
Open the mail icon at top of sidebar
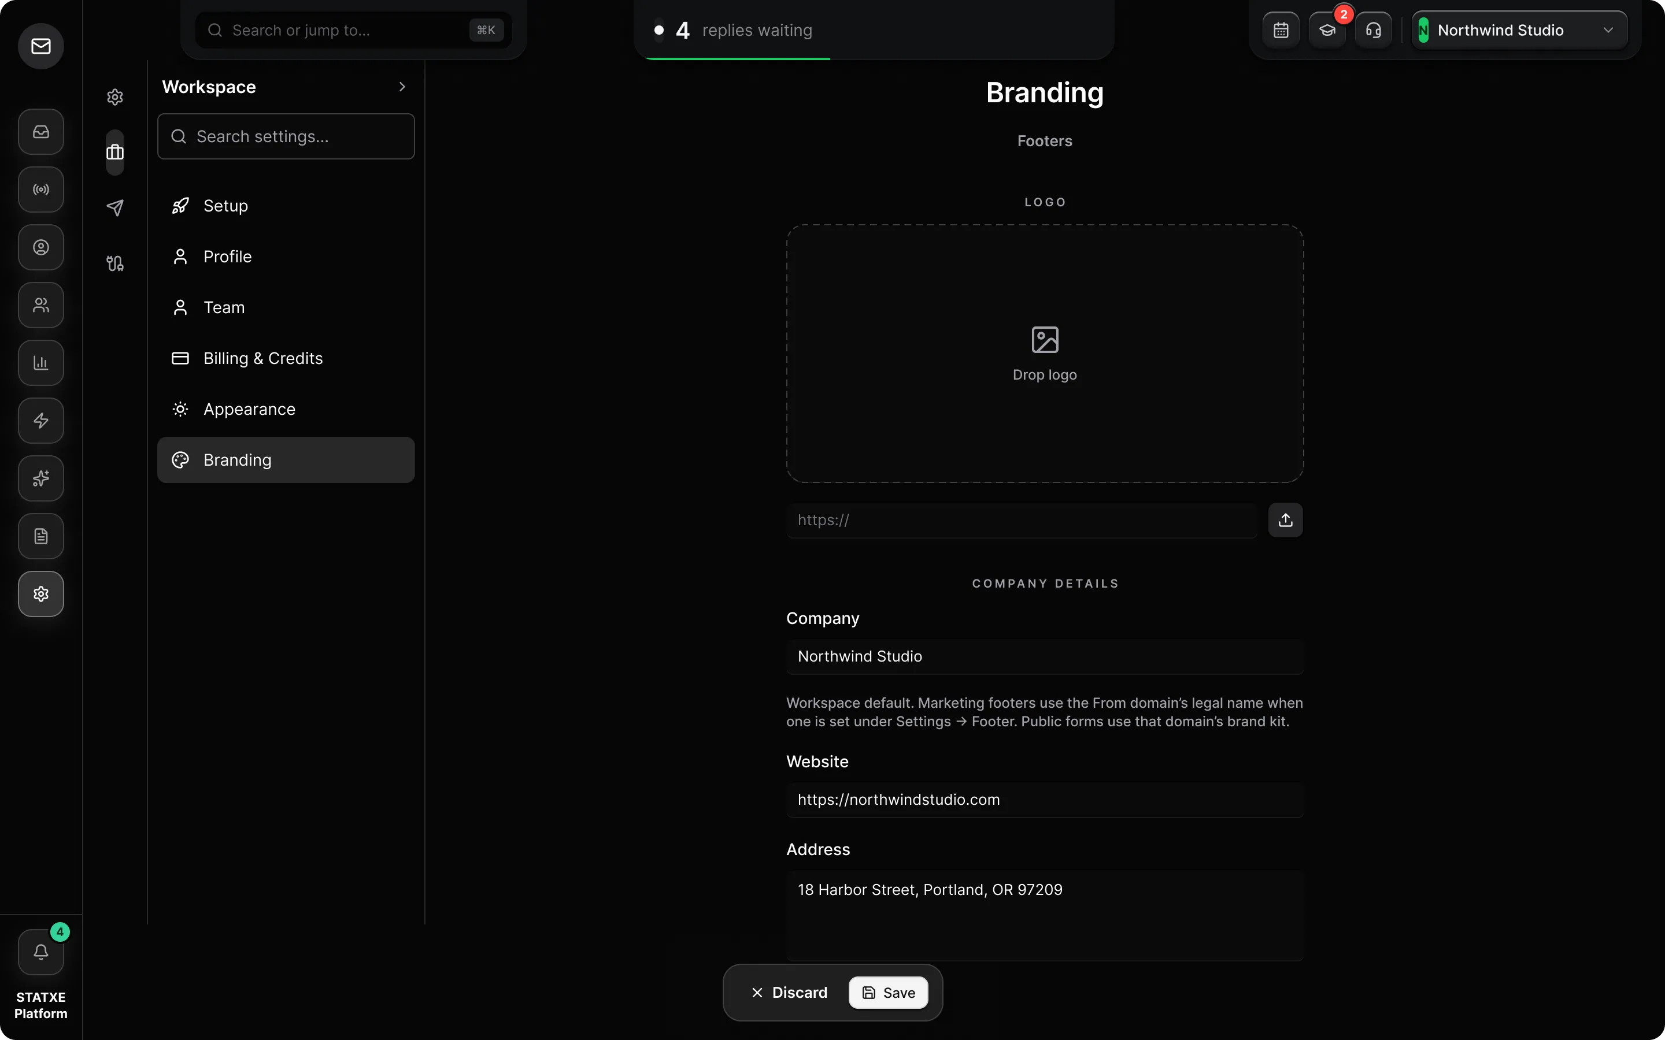(40, 46)
